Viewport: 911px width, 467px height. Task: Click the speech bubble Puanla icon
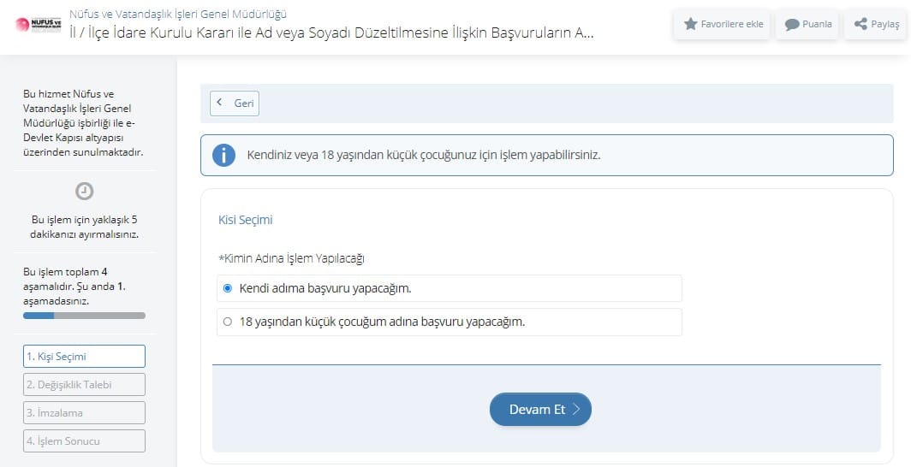click(x=792, y=24)
